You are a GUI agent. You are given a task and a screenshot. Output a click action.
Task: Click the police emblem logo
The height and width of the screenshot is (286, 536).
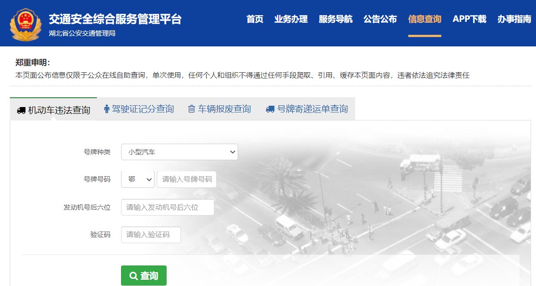(25, 24)
